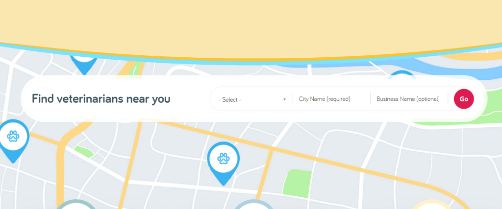Click the pale yellow circle marker at bottom right
502x209 pixels.
[431, 205]
